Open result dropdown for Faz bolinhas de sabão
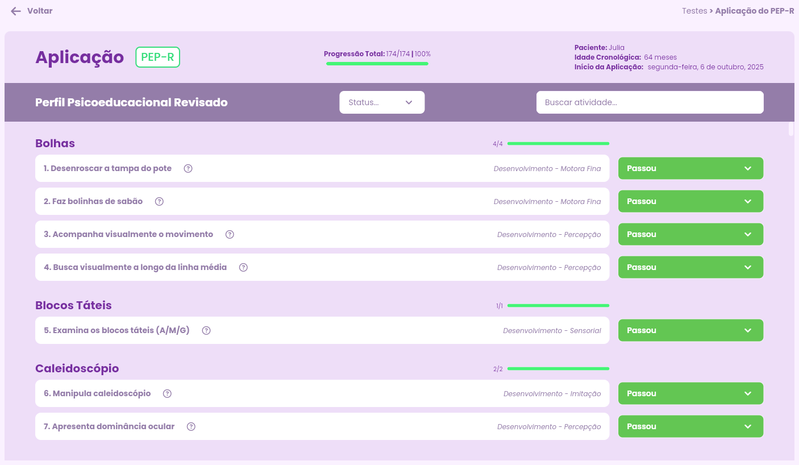799x465 pixels. [x=690, y=201]
